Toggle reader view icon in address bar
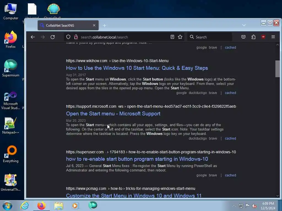Screen dimensions: 282x211 click(172, 37)
